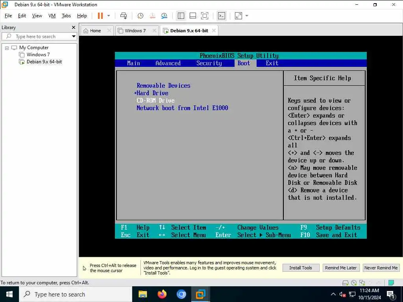Open the Windows Start menu
Image resolution: width=403 pixels, height=302 pixels.
tap(9, 294)
